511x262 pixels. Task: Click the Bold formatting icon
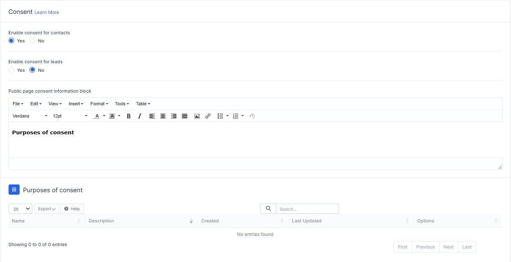[129, 116]
